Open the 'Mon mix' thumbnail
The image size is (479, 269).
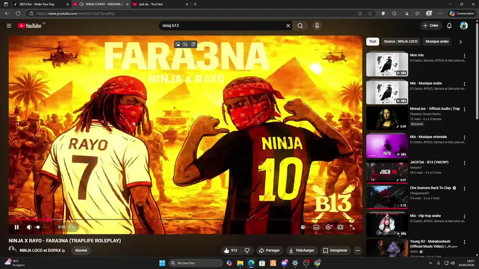[x=387, y=64]
